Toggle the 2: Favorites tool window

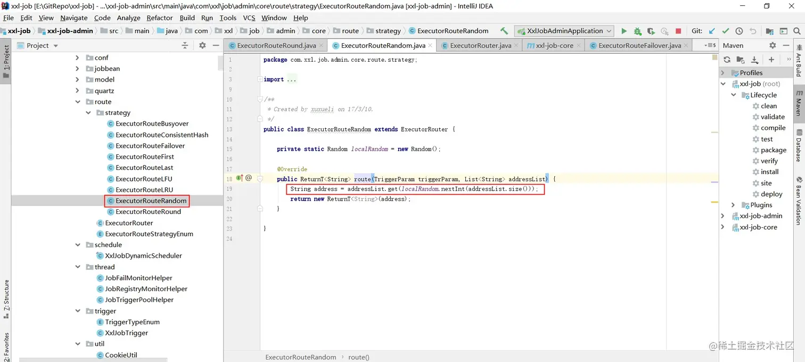tap(6, 346)
